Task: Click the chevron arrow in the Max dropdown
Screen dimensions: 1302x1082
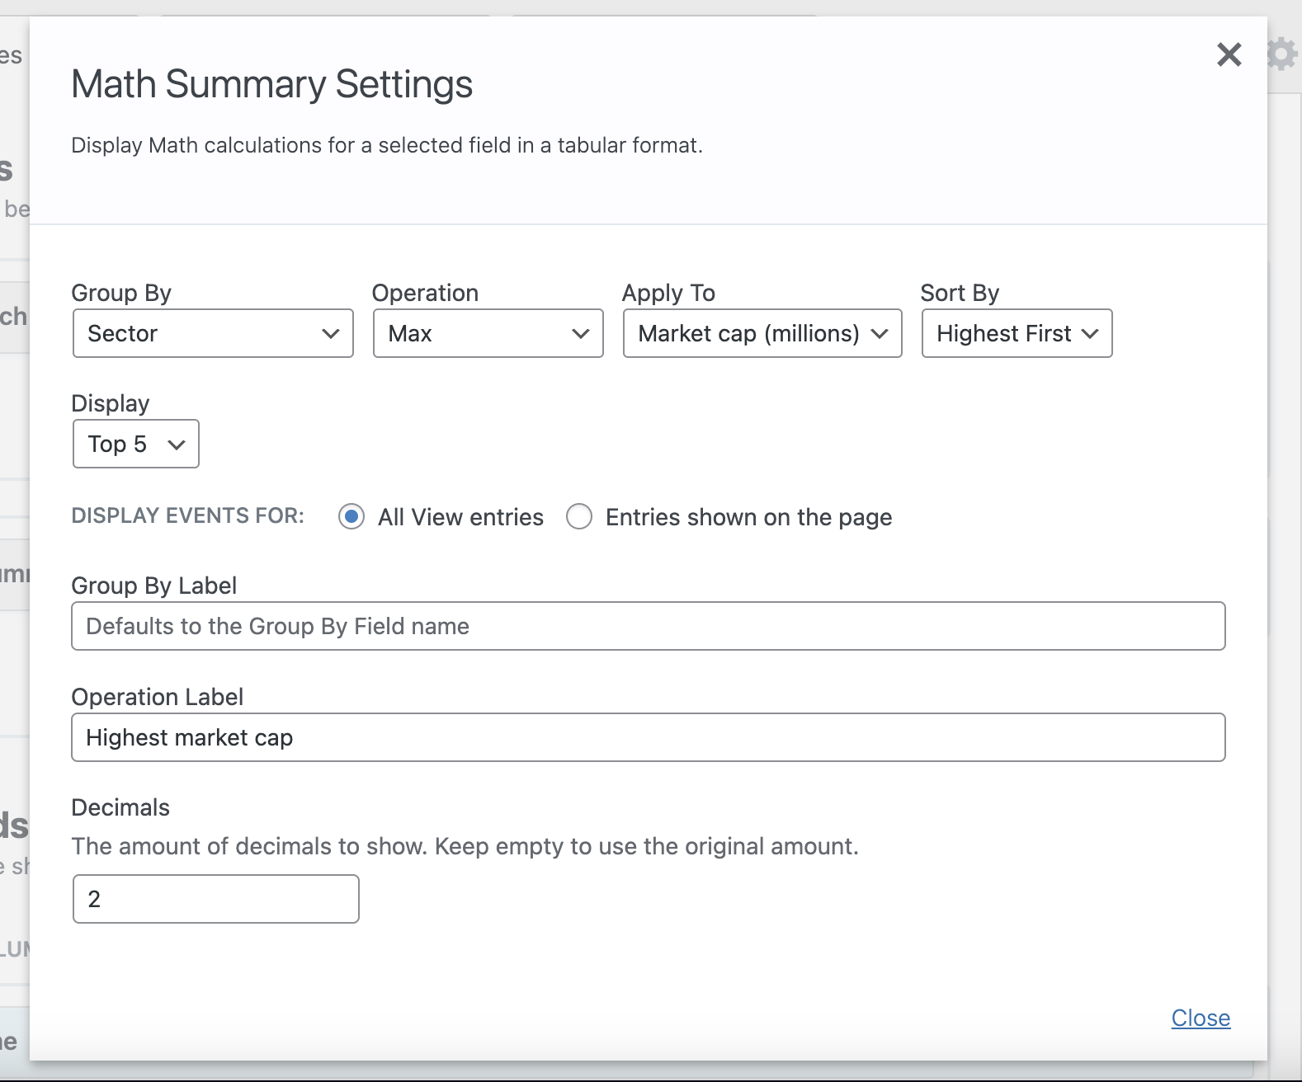Action: click(581, 334)
